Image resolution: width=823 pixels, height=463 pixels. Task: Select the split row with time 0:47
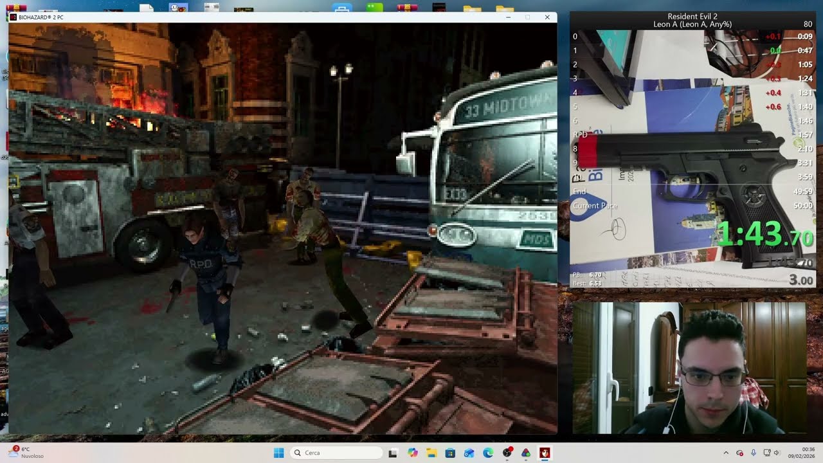click(692, 51)
